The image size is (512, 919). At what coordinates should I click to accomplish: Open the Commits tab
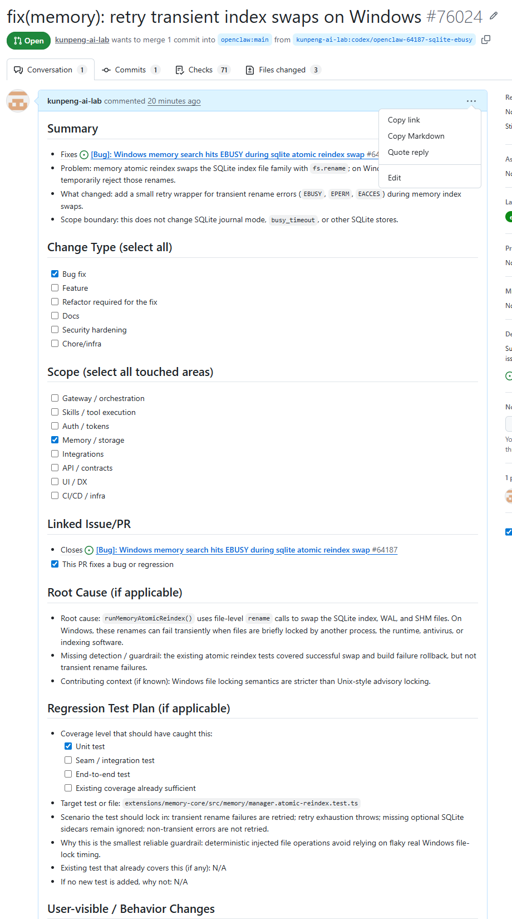click(131, 70)
